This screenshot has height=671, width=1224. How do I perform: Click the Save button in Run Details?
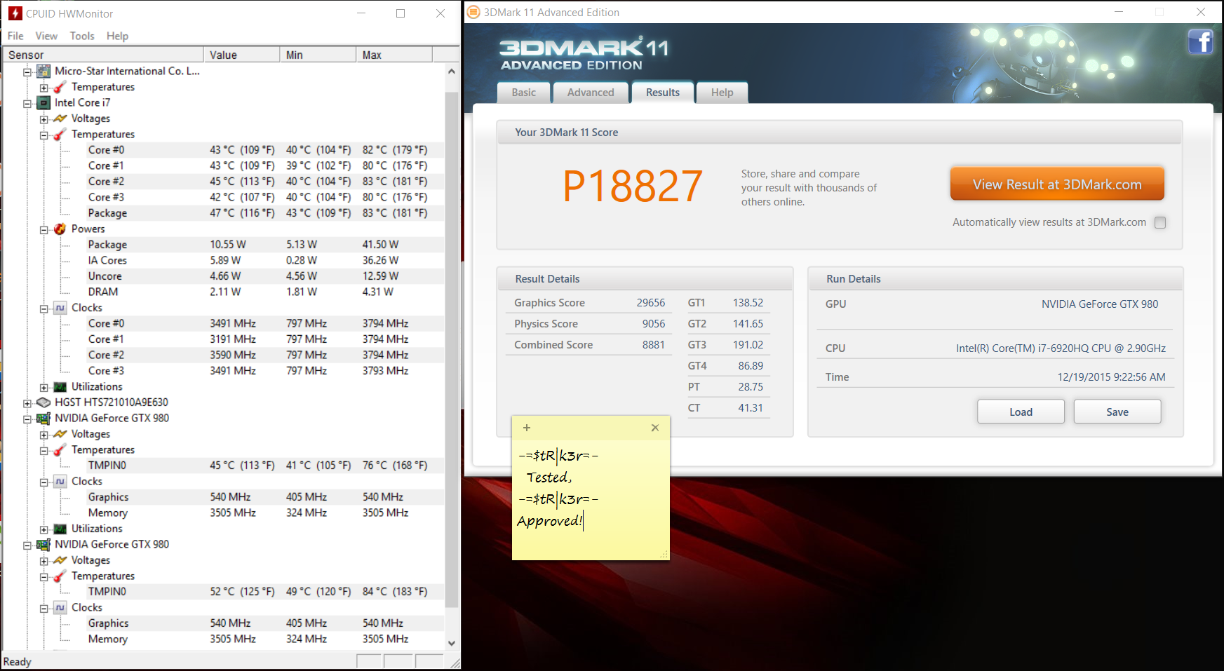coord(1117,412)
